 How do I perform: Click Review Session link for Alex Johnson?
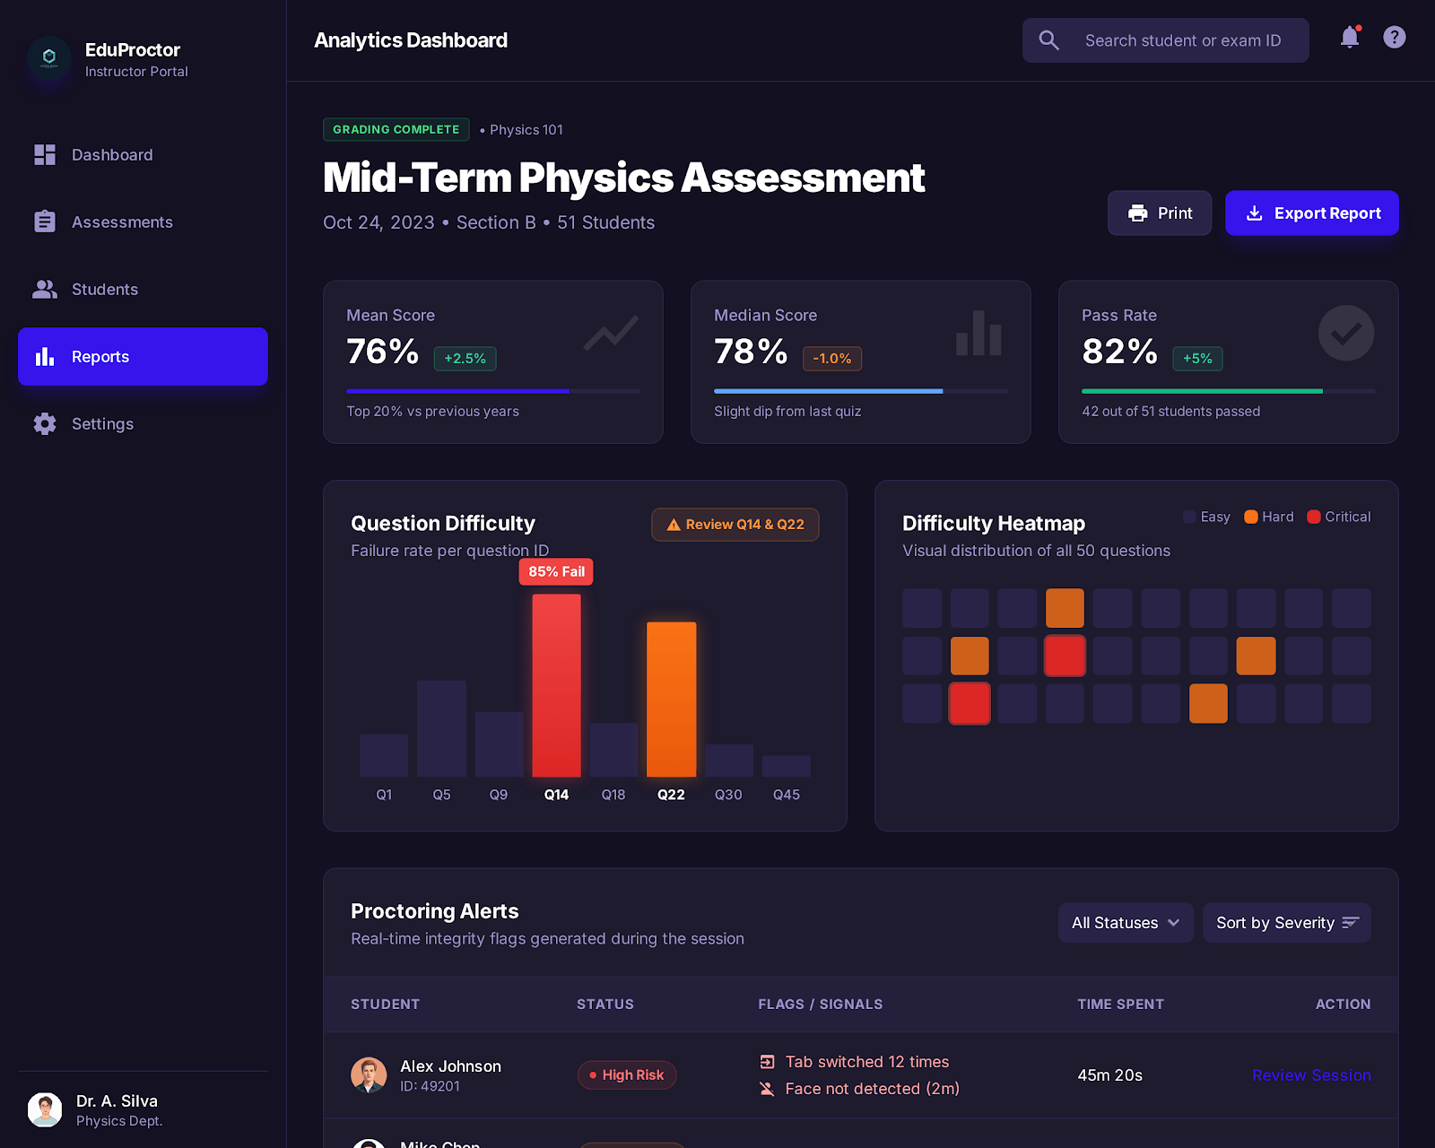1310,1075
